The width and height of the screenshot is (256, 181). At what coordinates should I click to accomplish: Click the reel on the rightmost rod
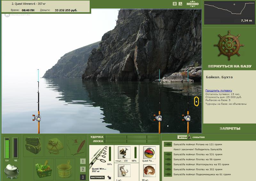[187, 118]
